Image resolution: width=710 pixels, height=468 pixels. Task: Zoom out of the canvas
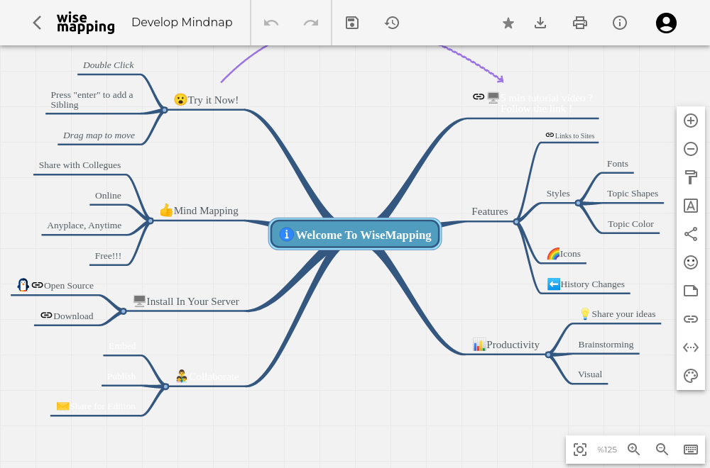(662, 449)
